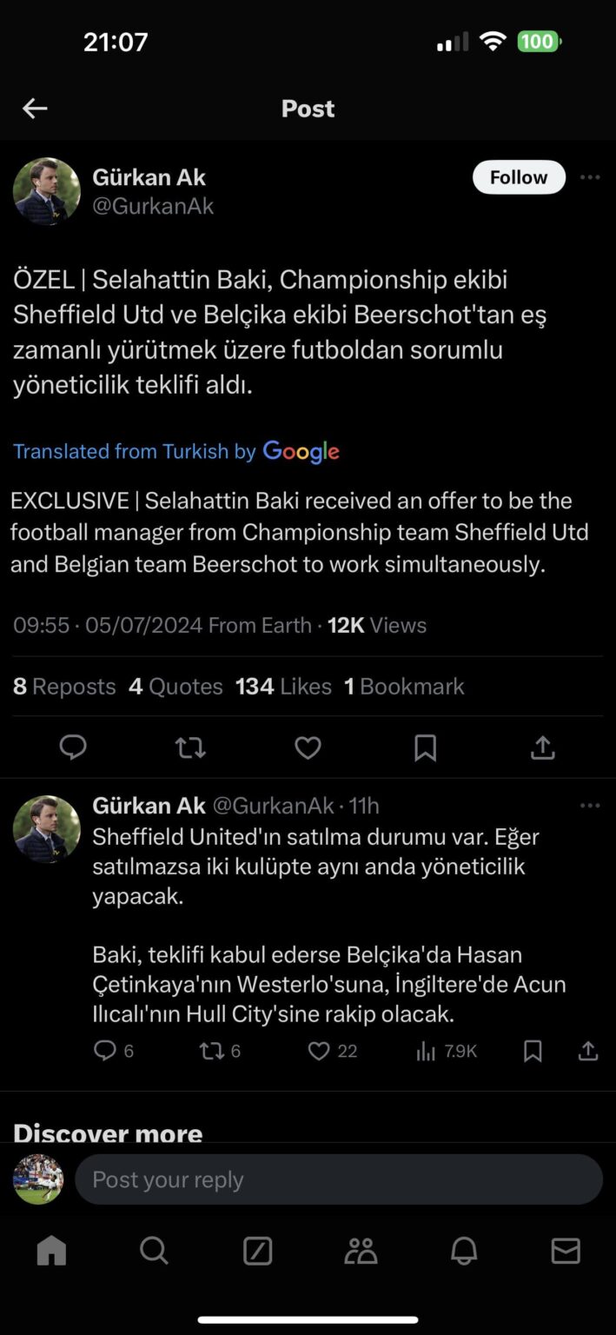Open more options on the main post
Viewport: 616px width, 1335px height.
[x=590, y=177]
